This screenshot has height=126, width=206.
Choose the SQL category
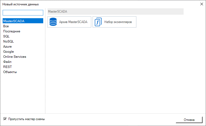[23, 36]
